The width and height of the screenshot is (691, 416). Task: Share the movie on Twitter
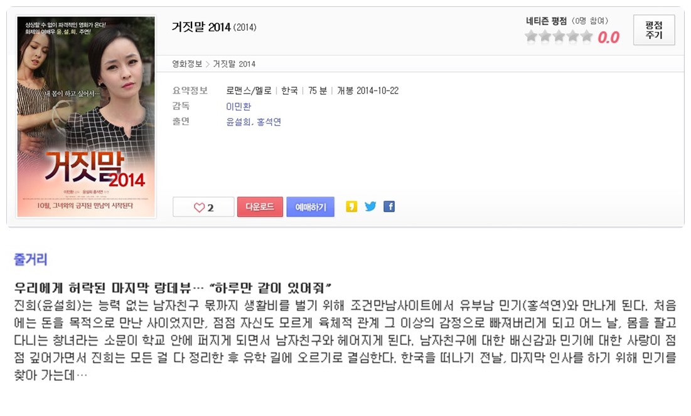point(370,207)
